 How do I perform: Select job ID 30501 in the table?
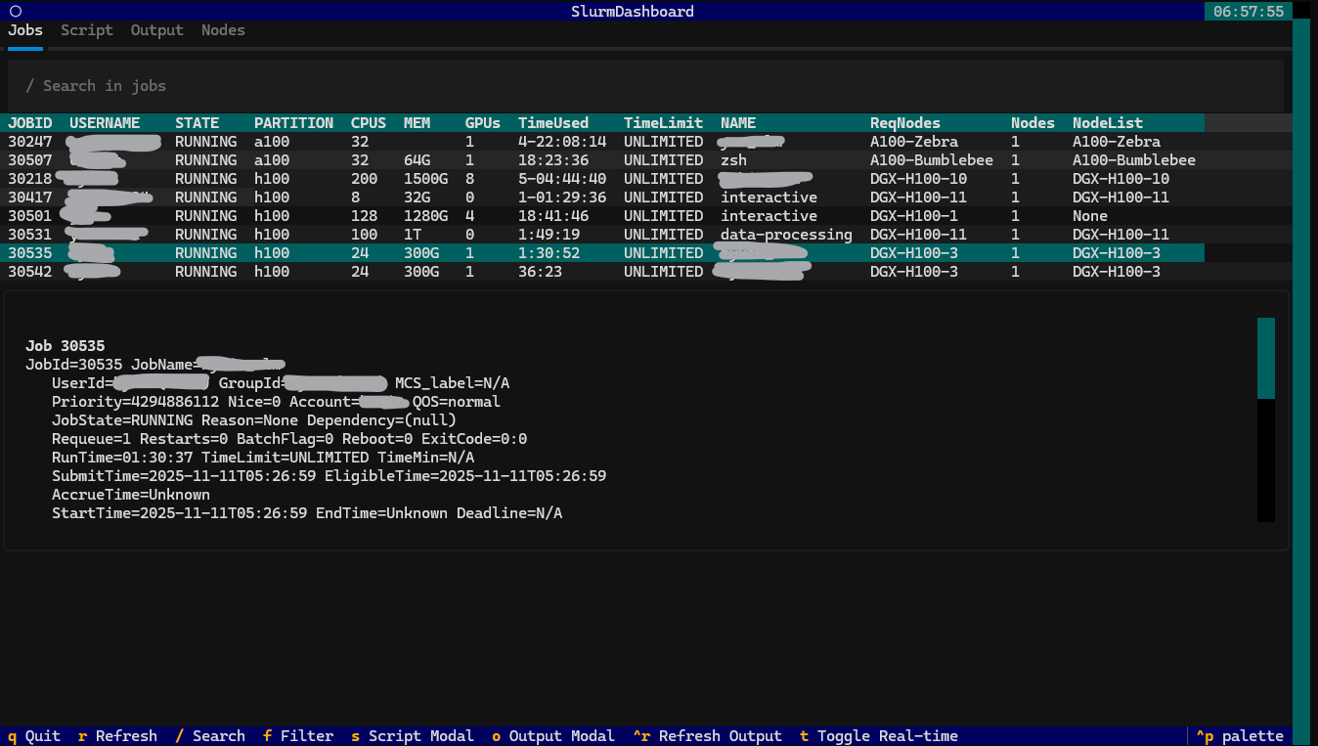pyautogui.click(x=30, y=216)
